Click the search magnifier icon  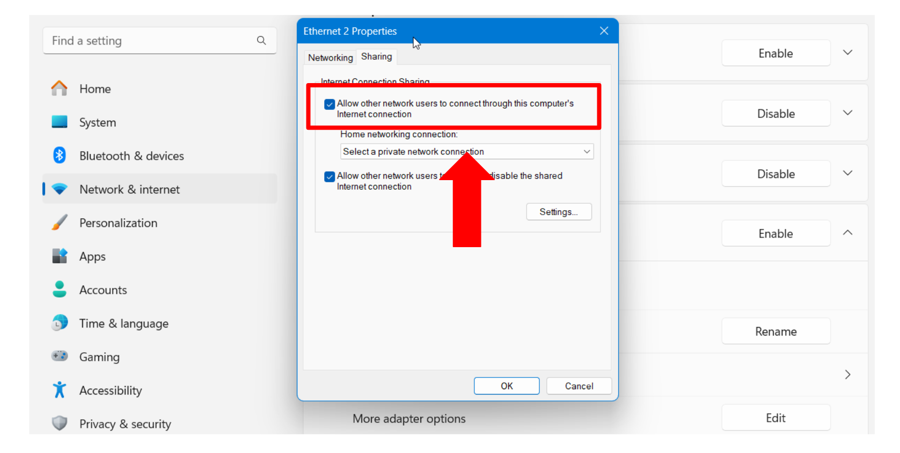point(261,40)
